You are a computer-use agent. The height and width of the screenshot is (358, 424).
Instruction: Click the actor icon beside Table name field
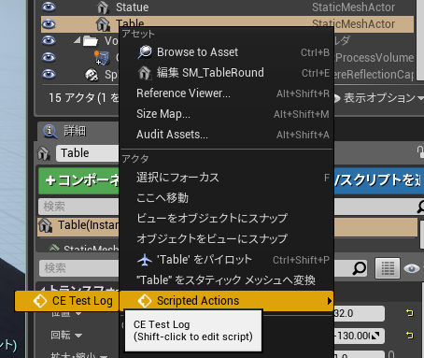click(x=44, y=153)
